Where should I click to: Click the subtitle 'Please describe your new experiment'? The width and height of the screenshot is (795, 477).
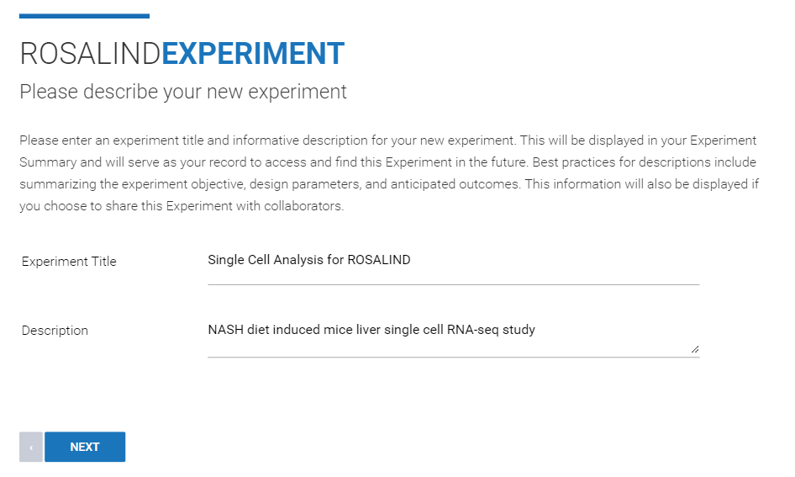(x=183, y=93)
